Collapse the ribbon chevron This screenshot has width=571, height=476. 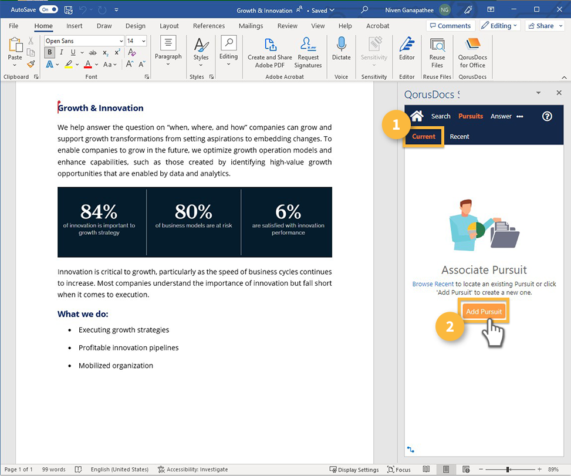click(x=564, y=77)
